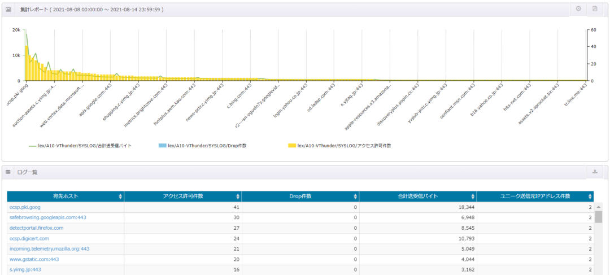Click the confiant.msn.com:443 axis label

(x=457, y=100)
